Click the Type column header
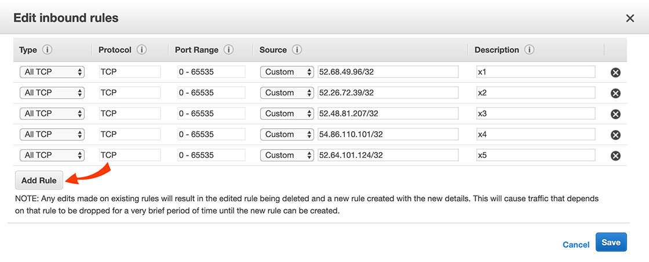The width and height of the screenshot is (649, 262). coord(28,50)
